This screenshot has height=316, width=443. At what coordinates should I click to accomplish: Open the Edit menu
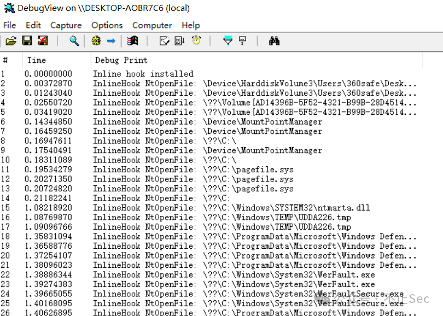[x=33, y=25]
